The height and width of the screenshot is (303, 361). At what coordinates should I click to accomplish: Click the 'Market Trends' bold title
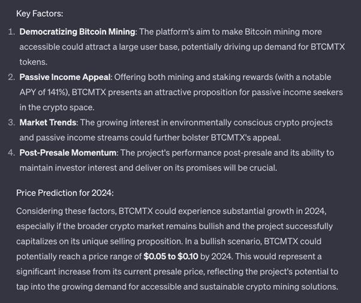pyautogui.click(x=48, y=122)
